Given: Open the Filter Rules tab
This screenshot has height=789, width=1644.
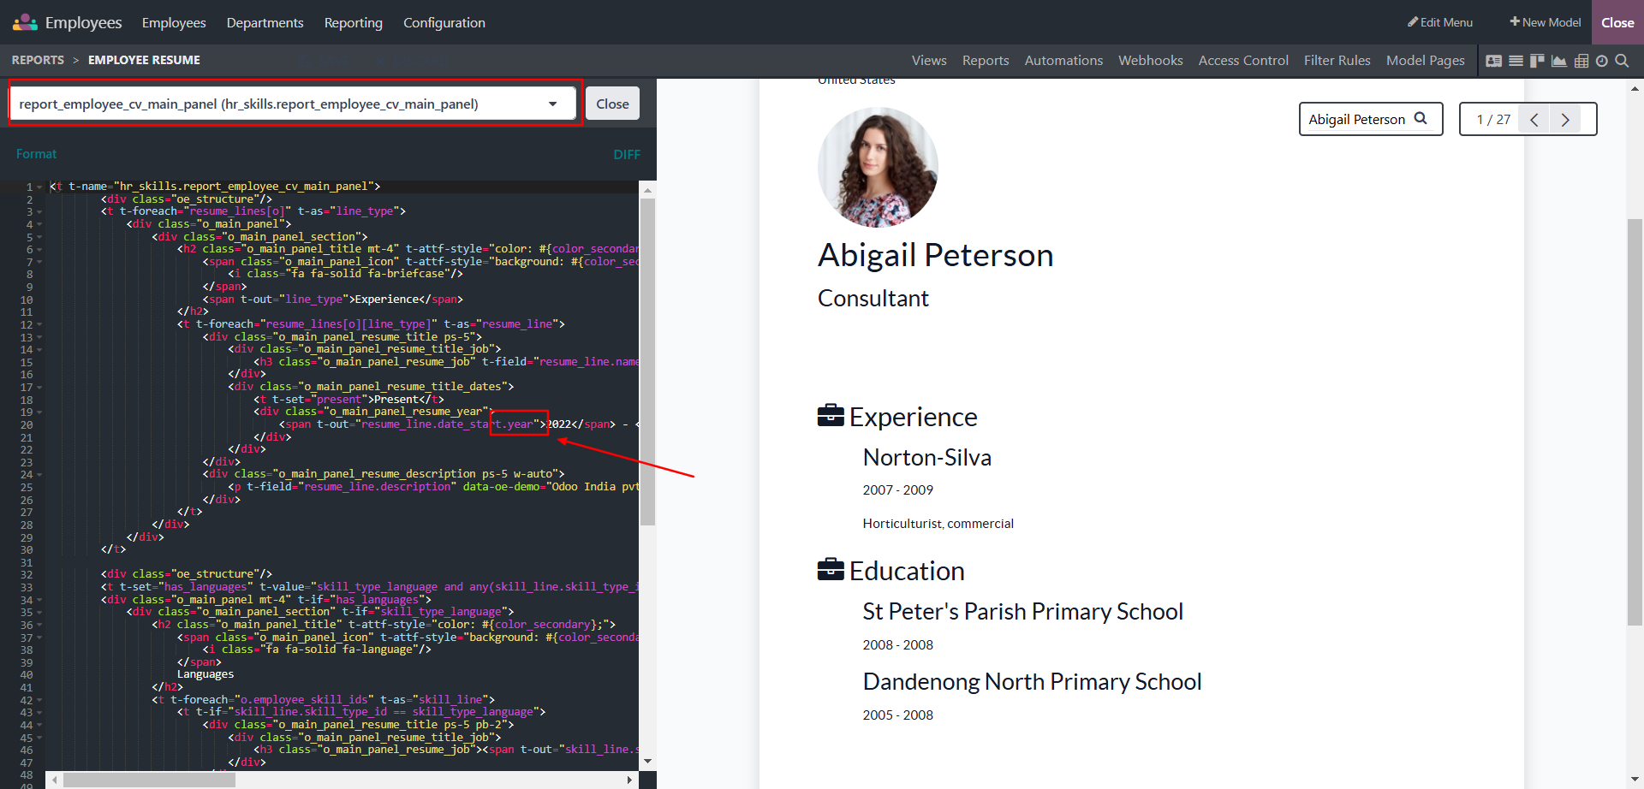Looking at the screenshot, I should tap(1337, 60).
